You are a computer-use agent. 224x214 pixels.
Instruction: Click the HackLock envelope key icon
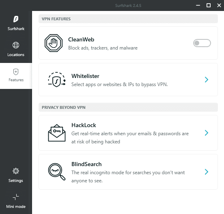[x=57, y=133]
